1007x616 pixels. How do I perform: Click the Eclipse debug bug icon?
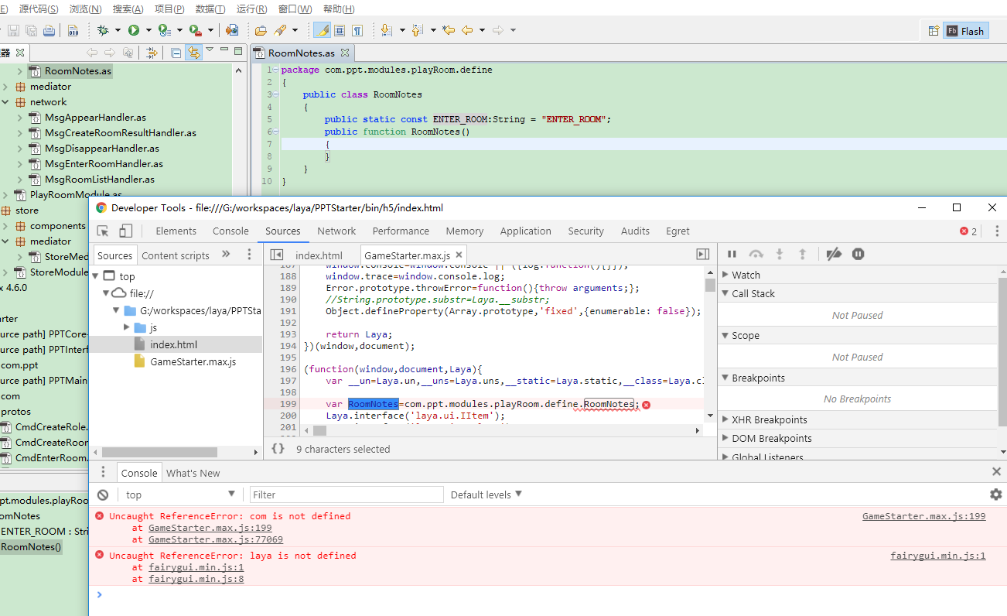(x=103, y=30)
